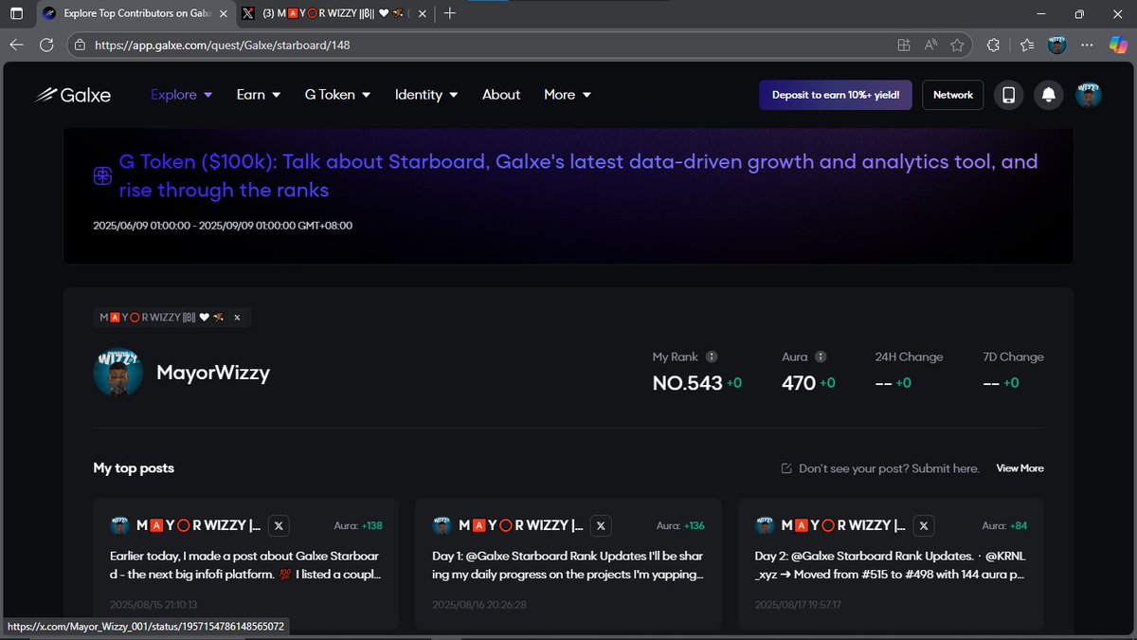Click the 7D Change label
The height and width of the screenshot is (640, 1137).
tap(1013, 357)
